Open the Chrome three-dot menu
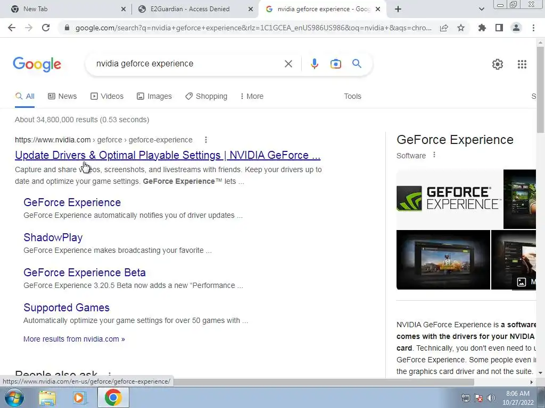This screenshot has width=545, height=408. click(x=533, y=28)
